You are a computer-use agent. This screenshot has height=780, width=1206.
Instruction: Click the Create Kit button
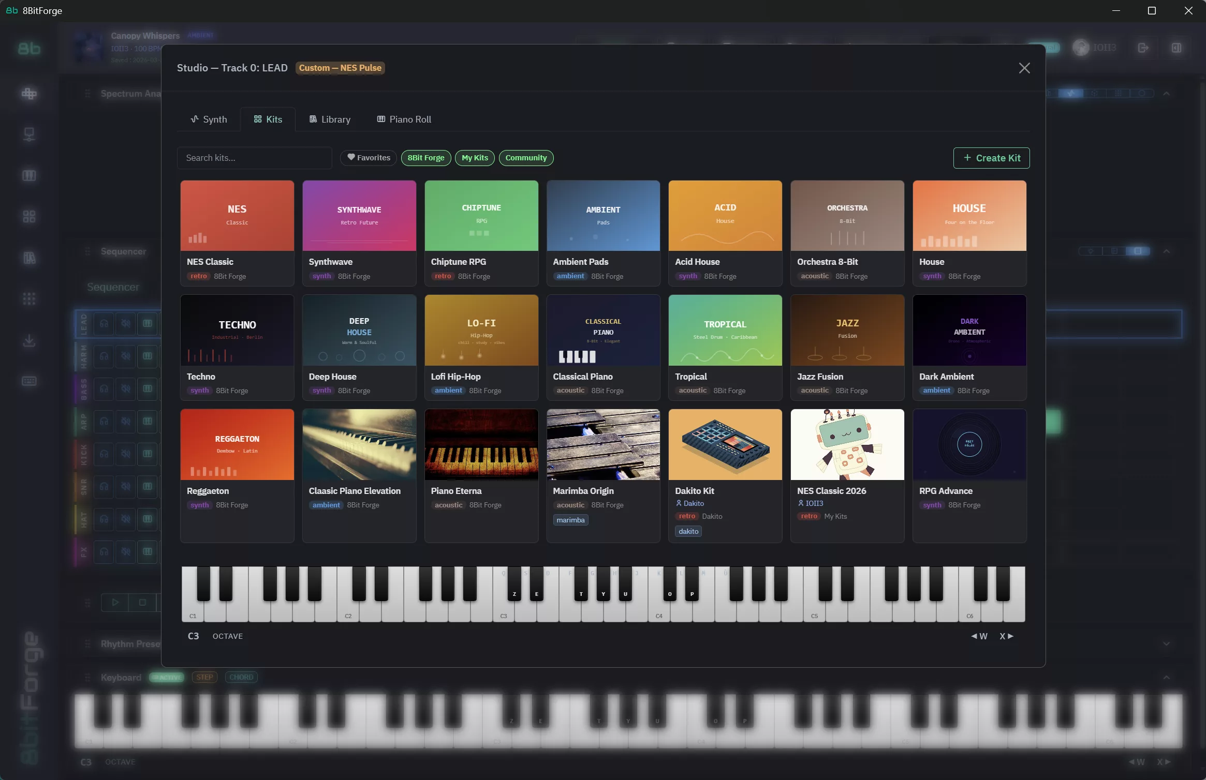(990, 158)
